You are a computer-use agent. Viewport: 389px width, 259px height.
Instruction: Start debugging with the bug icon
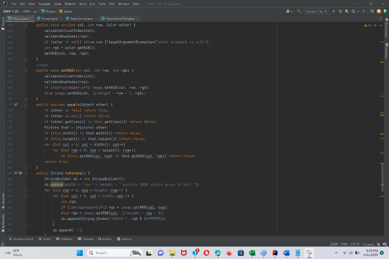(x=340, y=11)
